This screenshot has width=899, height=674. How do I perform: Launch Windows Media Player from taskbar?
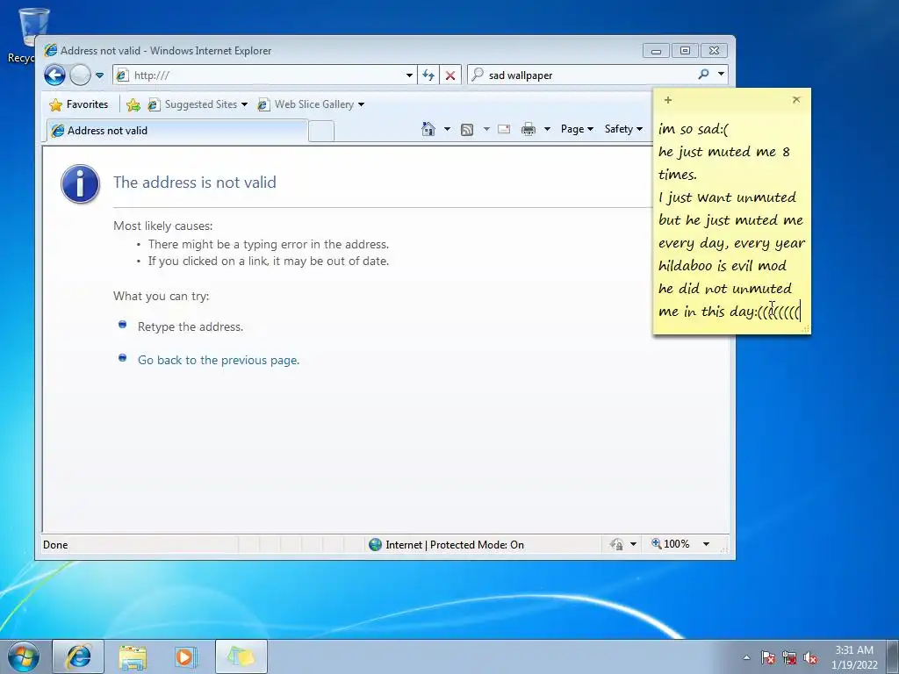184,656
